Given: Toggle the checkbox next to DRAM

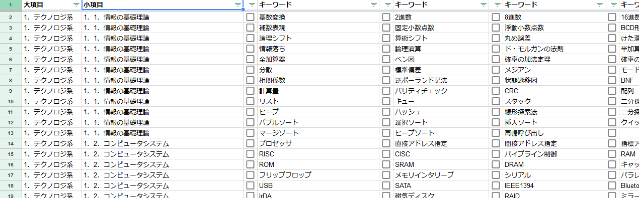Looking at the screenshot, I should pyautogui.click(x=496, y=164).
